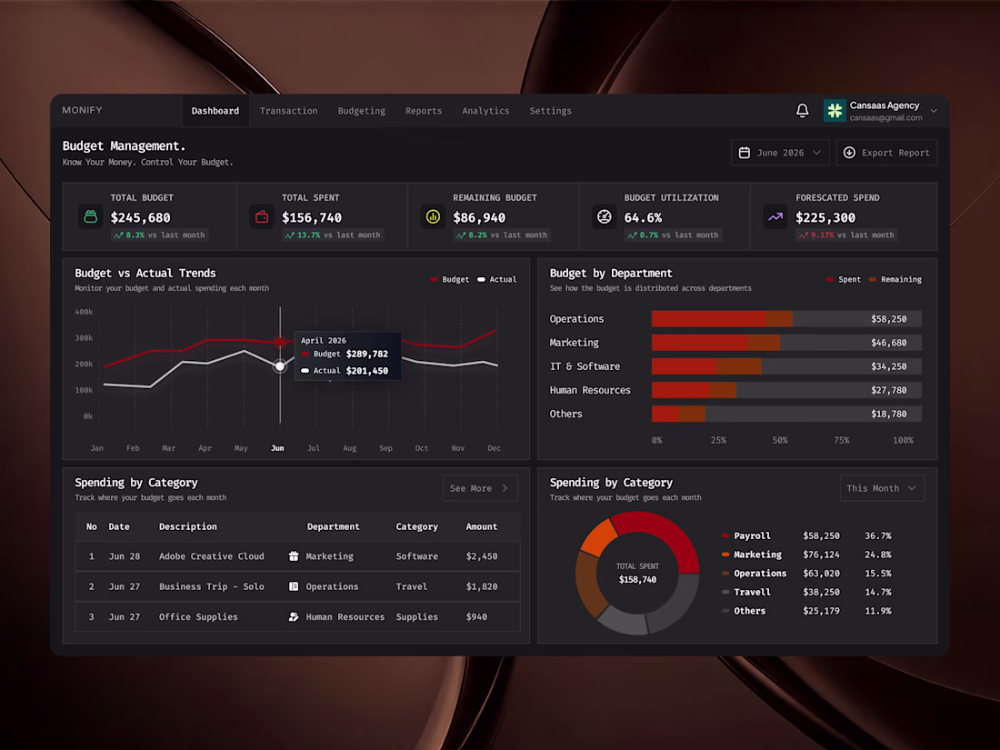Click the Description column header

(187, 526)
